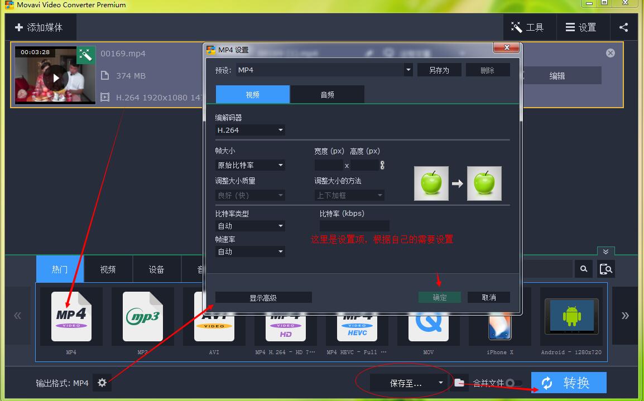644x401 pixels.
Task: Open the resize method (上下加框) dropdown
Action: tap(349, 195)
